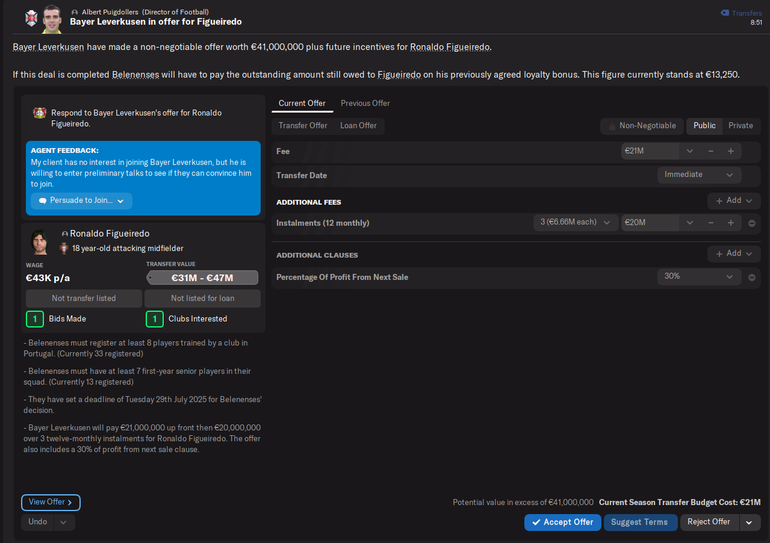This screenshot has width=770, height=543.
Task: Click the 'Current Season Transfer Budget Cost: €21M' text
Action: [680, 502]
